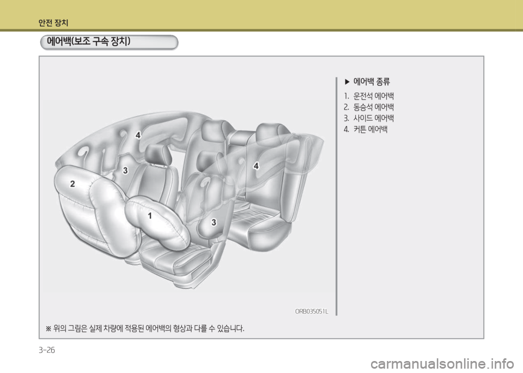Screen dimensions: 523x373
Task: Click the '에어백 종류' legend heading
Action: pos(372,81)
